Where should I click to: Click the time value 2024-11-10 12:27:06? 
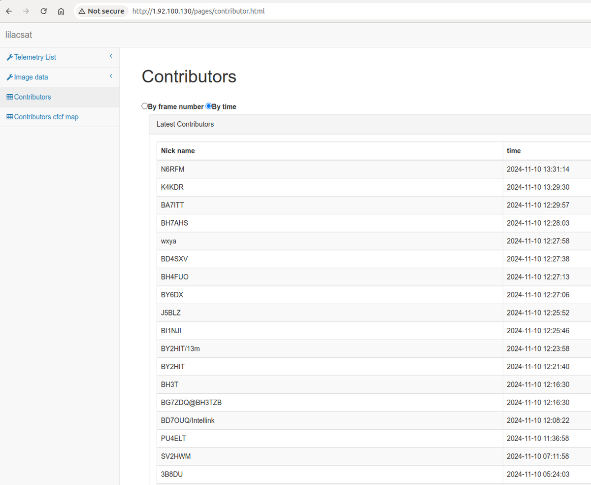tap(538, 295)
